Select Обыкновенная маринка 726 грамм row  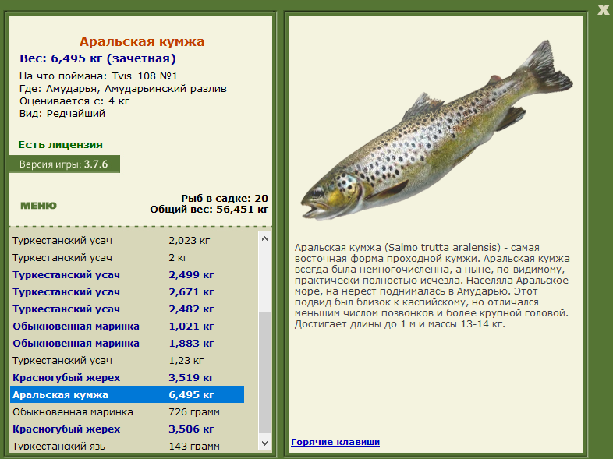[127, 411]
